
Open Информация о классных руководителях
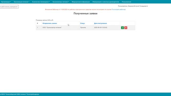coord(106,2)
